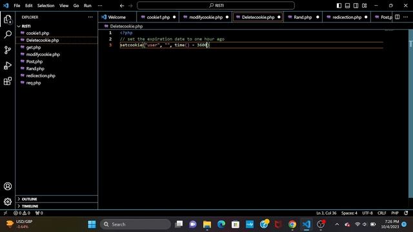Open the Search view in activity bar

(x=8, y=34)
